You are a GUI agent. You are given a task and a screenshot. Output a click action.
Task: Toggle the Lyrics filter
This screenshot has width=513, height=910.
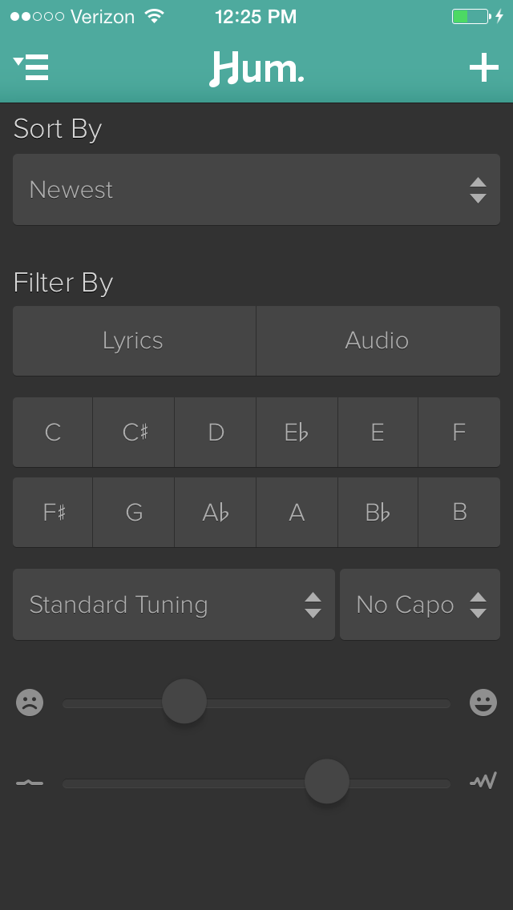(134, 340)
